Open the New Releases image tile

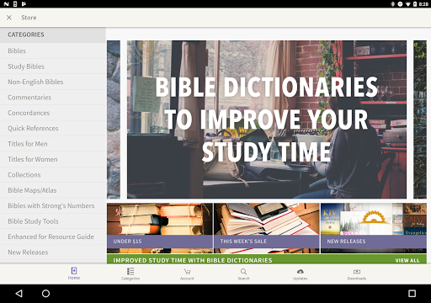click(374, 228)
